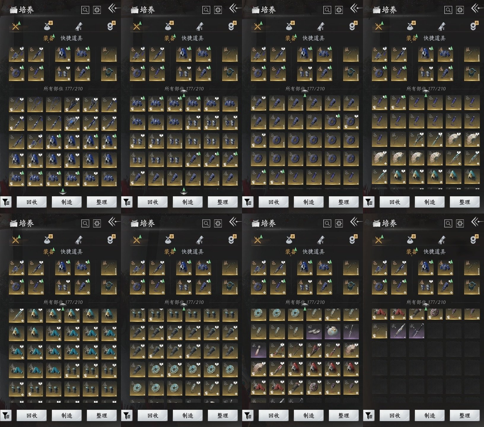This screenshot has height=427, width=484.
Task: Open the coins category in the top-right panel
Action: pos(474,26)
